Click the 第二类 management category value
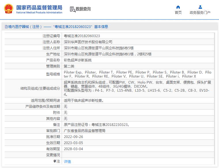This screenshot has height=168, width=219. pyautogui.click(x=69, y=66)
